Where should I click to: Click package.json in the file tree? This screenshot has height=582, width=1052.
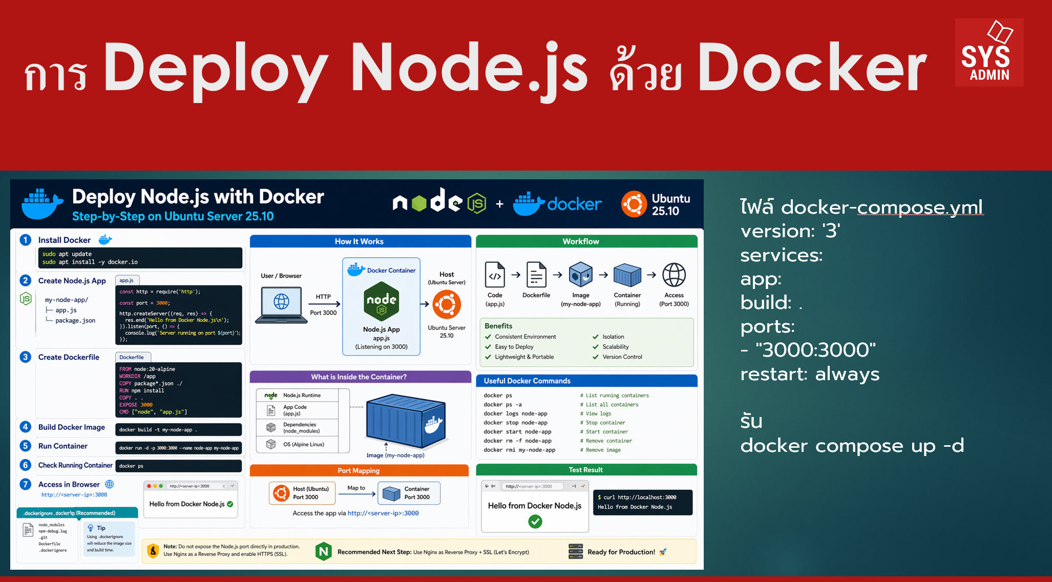pyautogui.click(x=75, y=320)
